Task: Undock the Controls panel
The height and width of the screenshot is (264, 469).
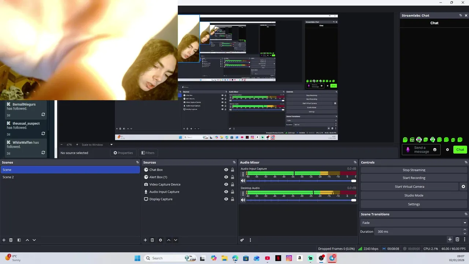Action: [466, 162]
